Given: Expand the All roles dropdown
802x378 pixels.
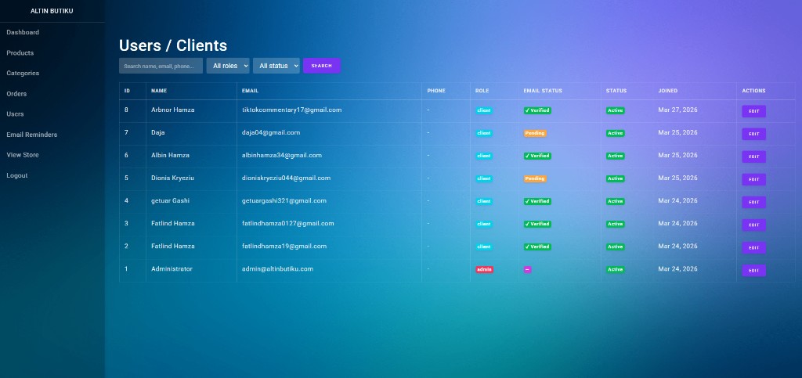Looking at the screenshot, I should click(228, 66).
